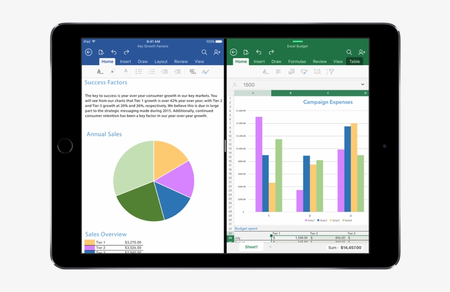This screenshot has width=450, height=292.
Task: Open cell alignment options in Excel
Action: point(278,72)
